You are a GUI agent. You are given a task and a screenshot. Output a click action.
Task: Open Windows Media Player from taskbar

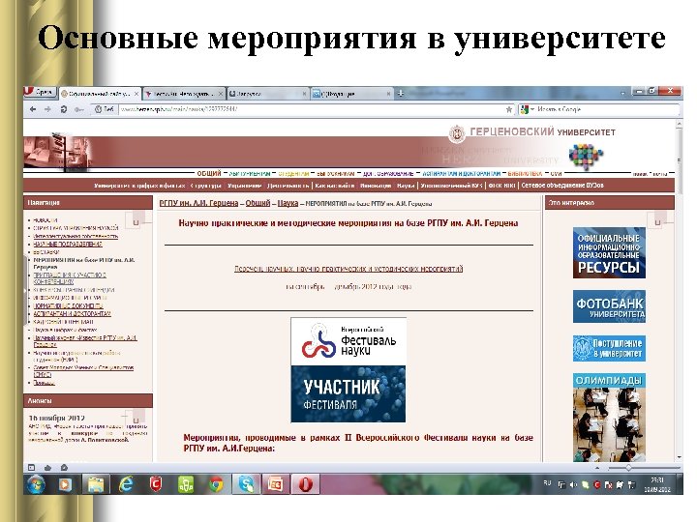(66, 484)
